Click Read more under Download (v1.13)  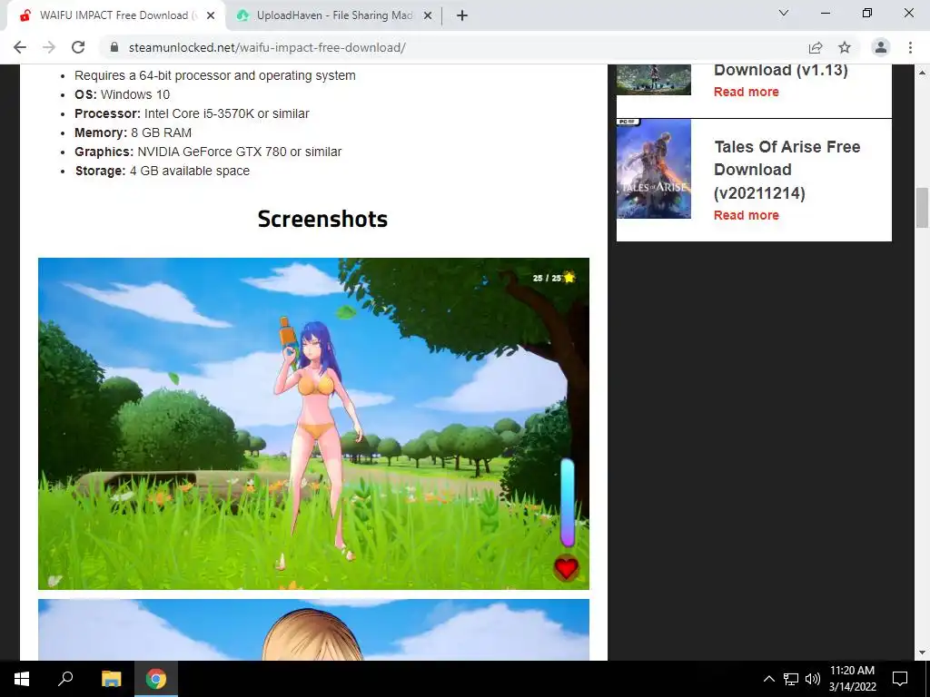[747, 92]
